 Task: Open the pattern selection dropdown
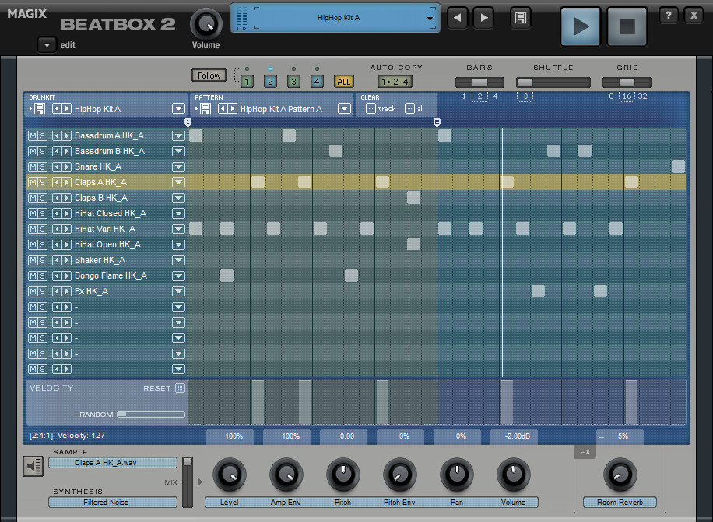(x=343, y=109)
